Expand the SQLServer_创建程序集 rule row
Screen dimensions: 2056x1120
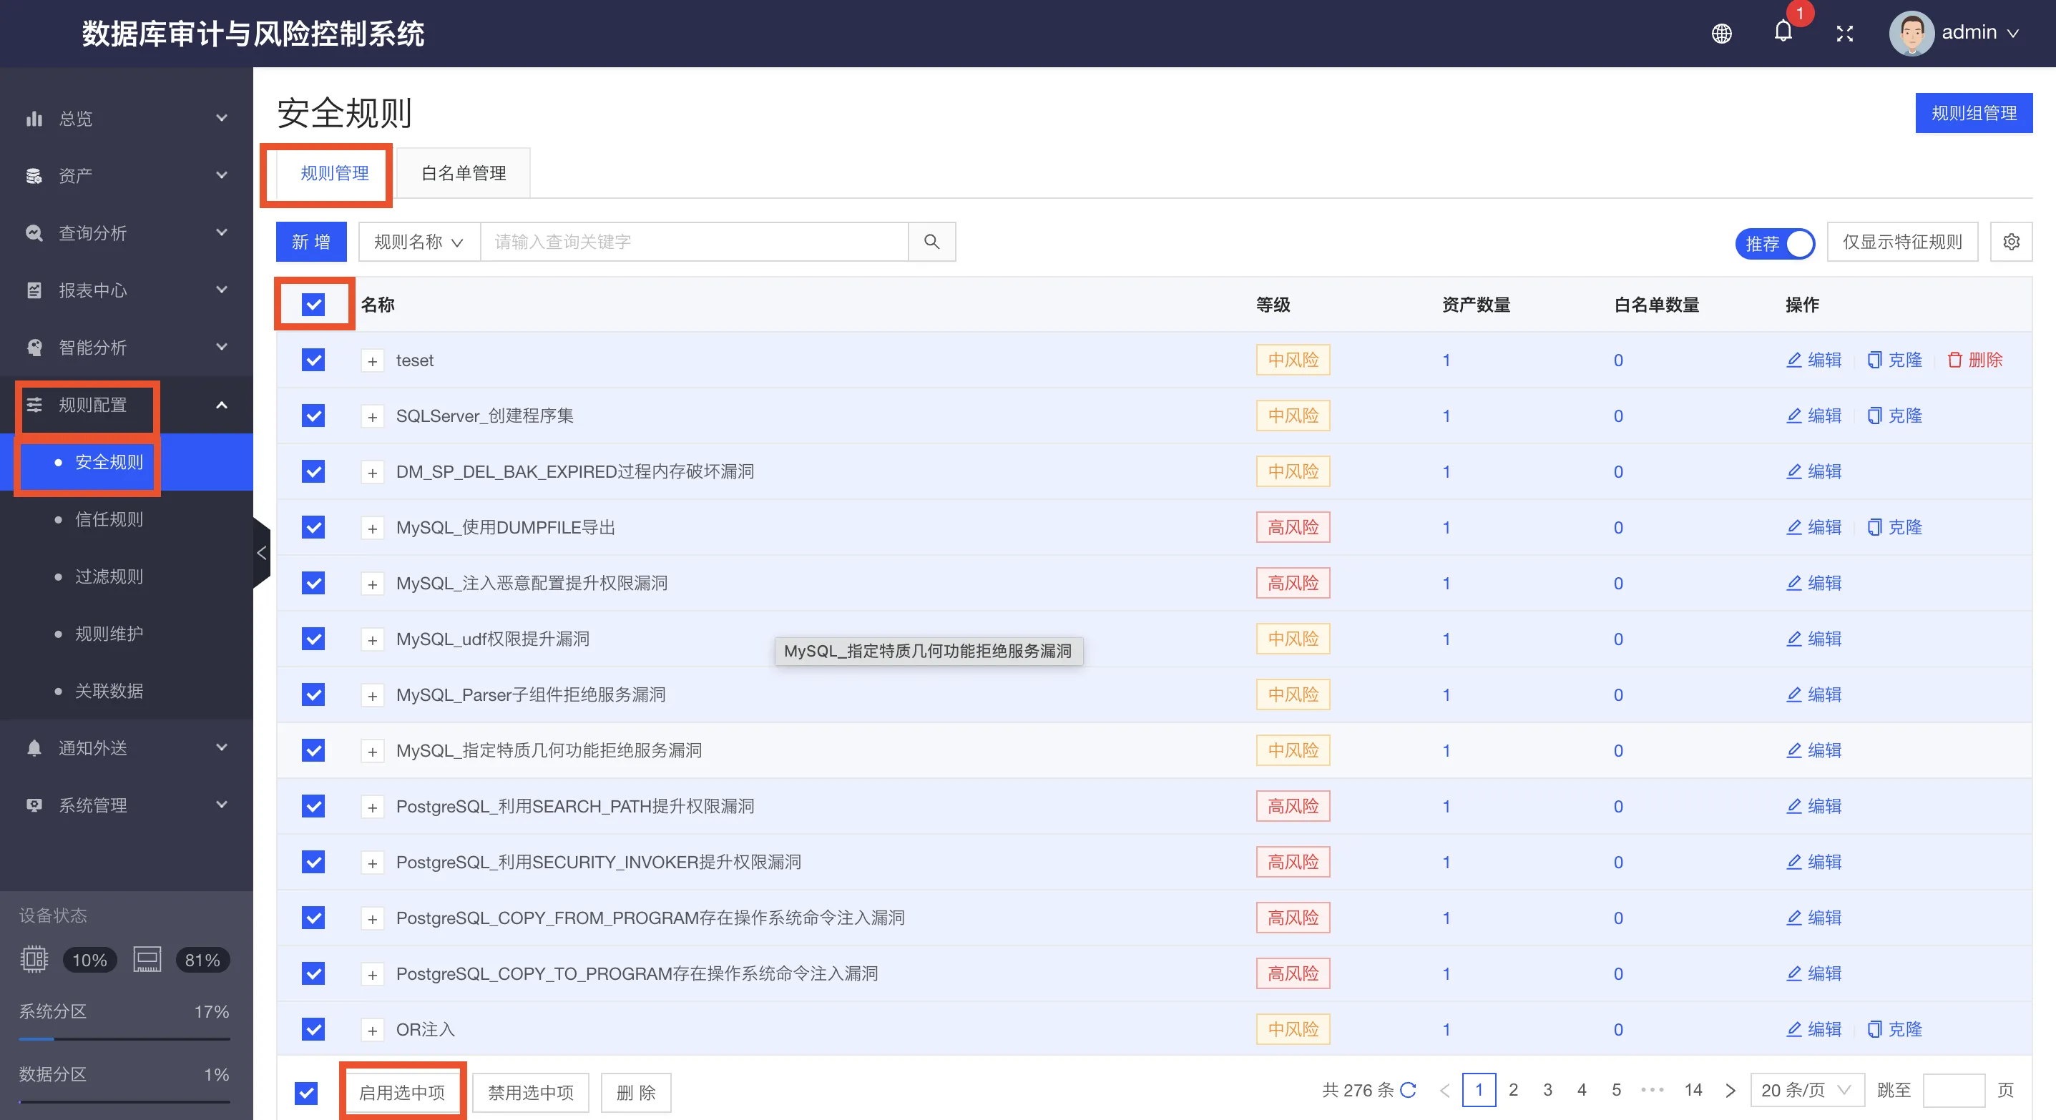point(372,416)
